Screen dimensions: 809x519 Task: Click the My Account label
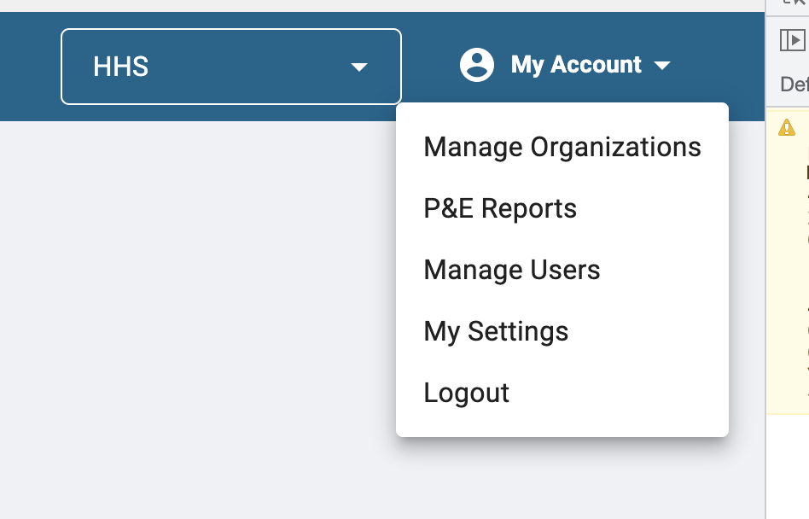pyautogui.click(x=576, y=65)
